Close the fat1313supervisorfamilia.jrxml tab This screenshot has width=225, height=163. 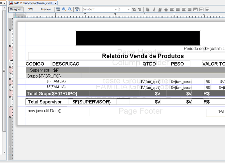click(55, 3)
